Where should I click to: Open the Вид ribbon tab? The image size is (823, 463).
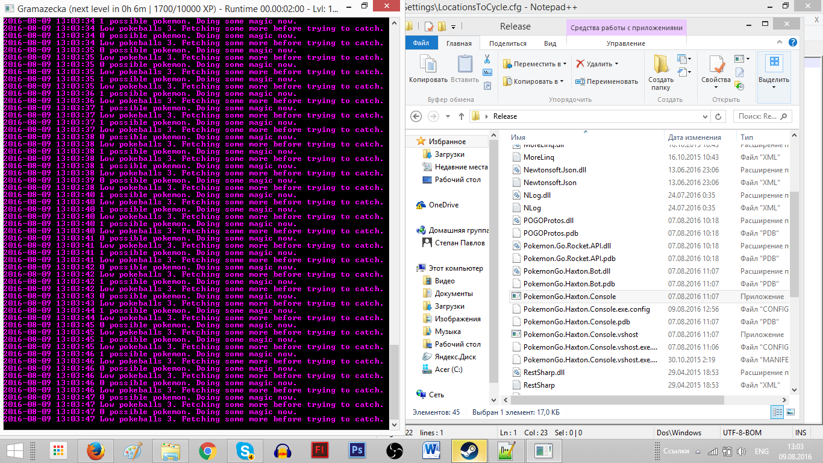click(x=550, y=43)
